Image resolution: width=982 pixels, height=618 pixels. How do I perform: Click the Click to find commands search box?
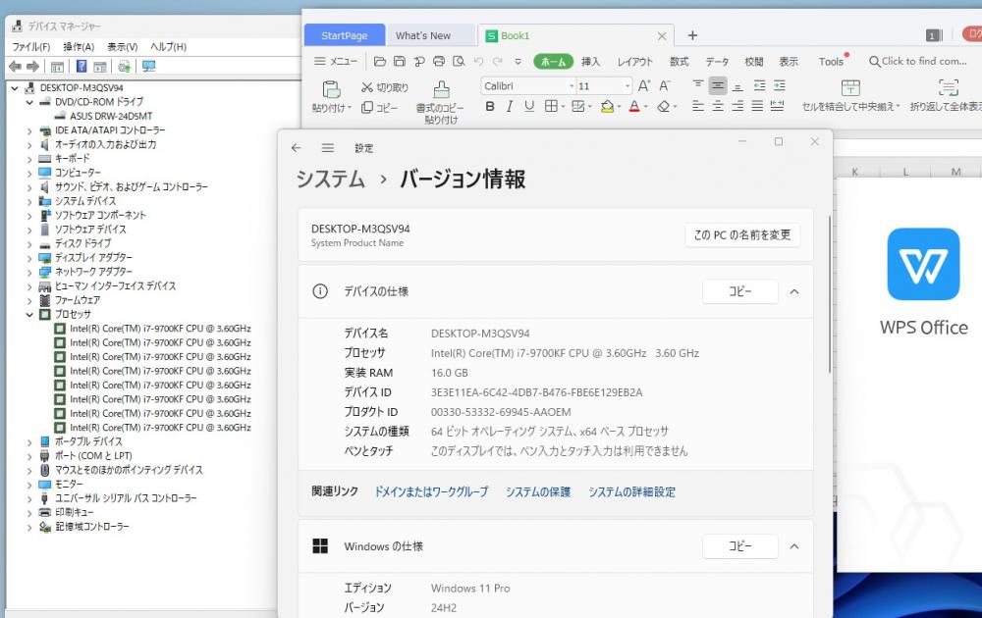pos(918,61)
